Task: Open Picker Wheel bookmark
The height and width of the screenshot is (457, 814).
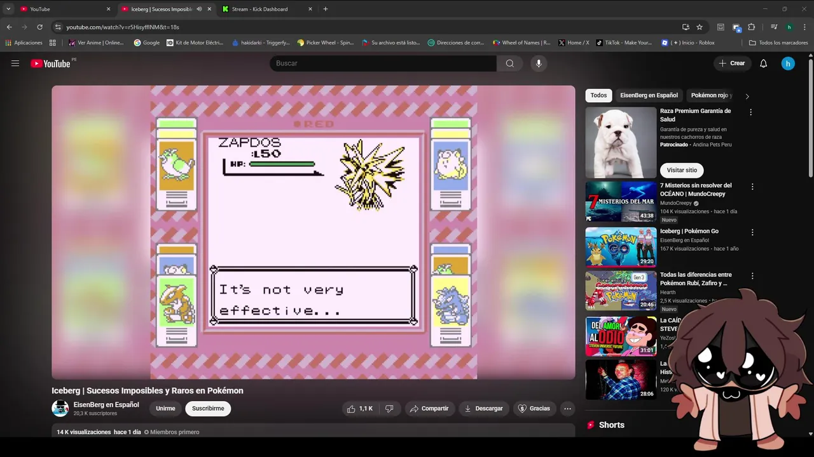Action: click(325, 43)
